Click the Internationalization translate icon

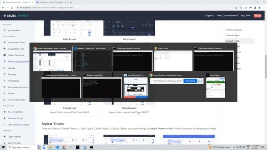coord(5,87)
